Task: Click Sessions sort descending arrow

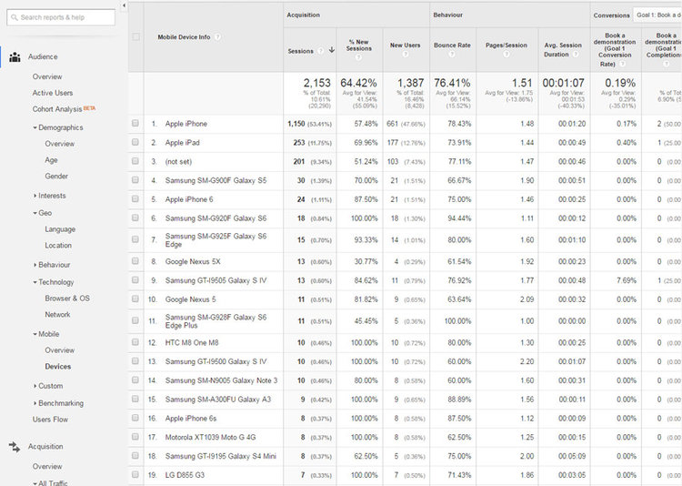Action: [332, 50]
